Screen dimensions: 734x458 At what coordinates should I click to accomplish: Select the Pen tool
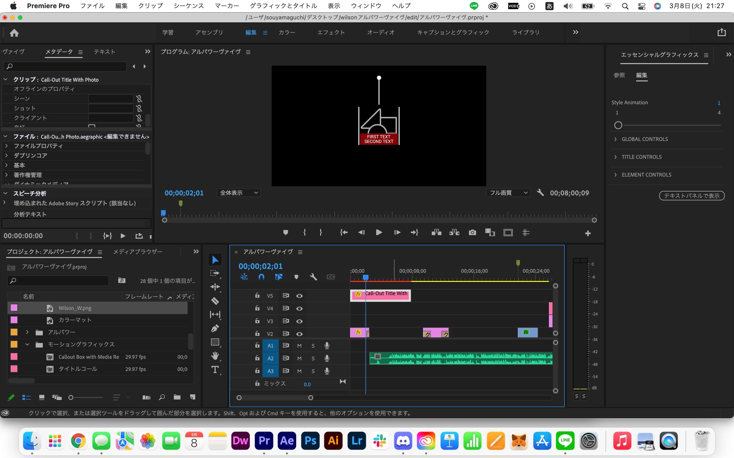pos(215,328)
